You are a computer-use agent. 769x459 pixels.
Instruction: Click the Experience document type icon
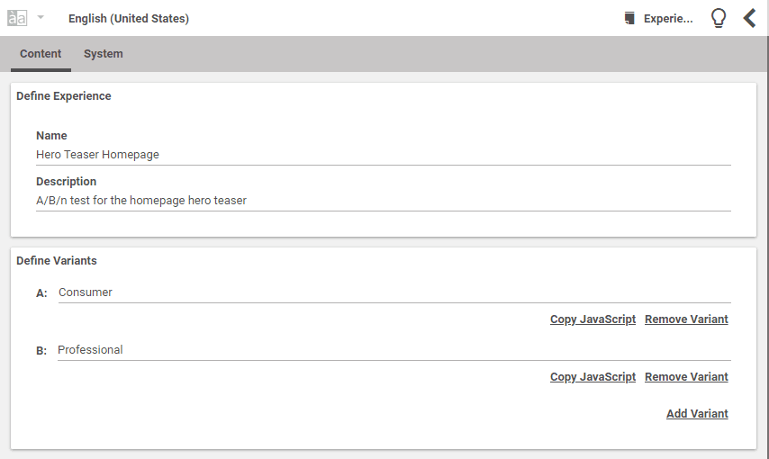[x=629, y=18]
